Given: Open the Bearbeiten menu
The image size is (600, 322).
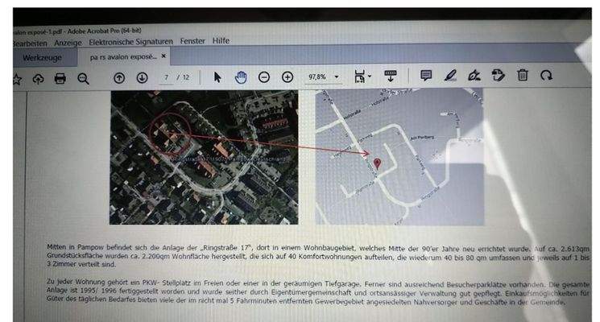Looking at the screenshot, I should pos(30,43).
